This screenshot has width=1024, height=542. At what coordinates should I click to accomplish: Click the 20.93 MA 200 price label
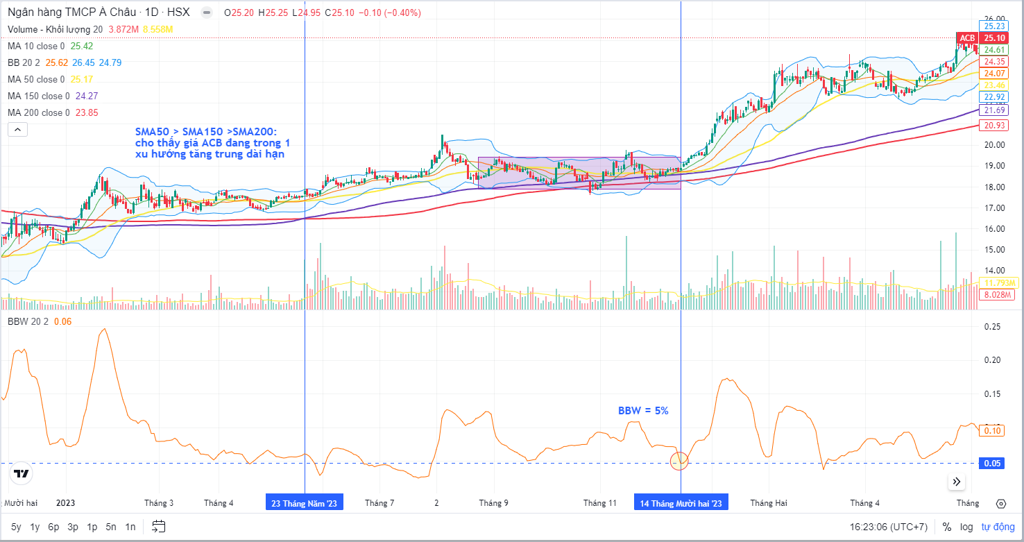click(993, 125)
